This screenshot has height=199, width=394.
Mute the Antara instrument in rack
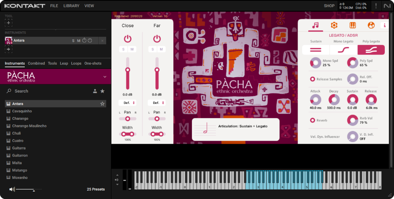79,41
